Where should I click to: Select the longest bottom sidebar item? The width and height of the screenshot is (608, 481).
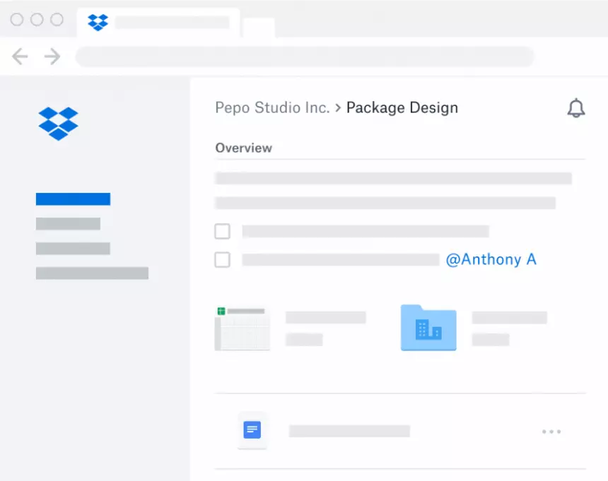pyautogui.click(x=93, y=273)
